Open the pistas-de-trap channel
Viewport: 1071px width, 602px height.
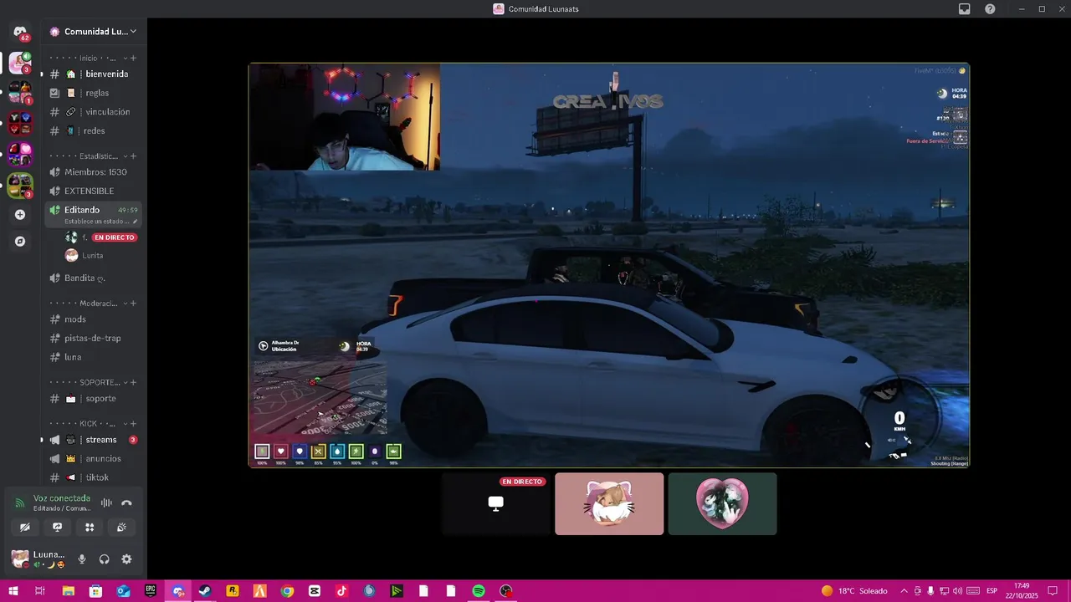pos(94,339)
